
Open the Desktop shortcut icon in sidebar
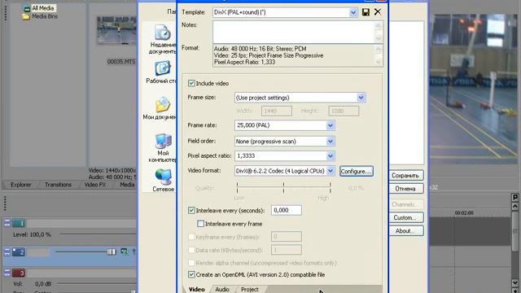(x=162, y=68)
